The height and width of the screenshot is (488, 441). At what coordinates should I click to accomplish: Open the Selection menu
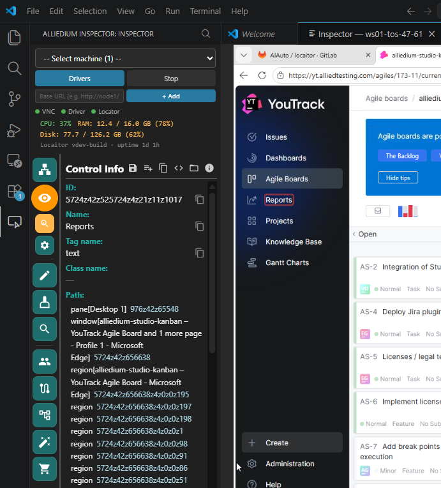coord(90,11)
